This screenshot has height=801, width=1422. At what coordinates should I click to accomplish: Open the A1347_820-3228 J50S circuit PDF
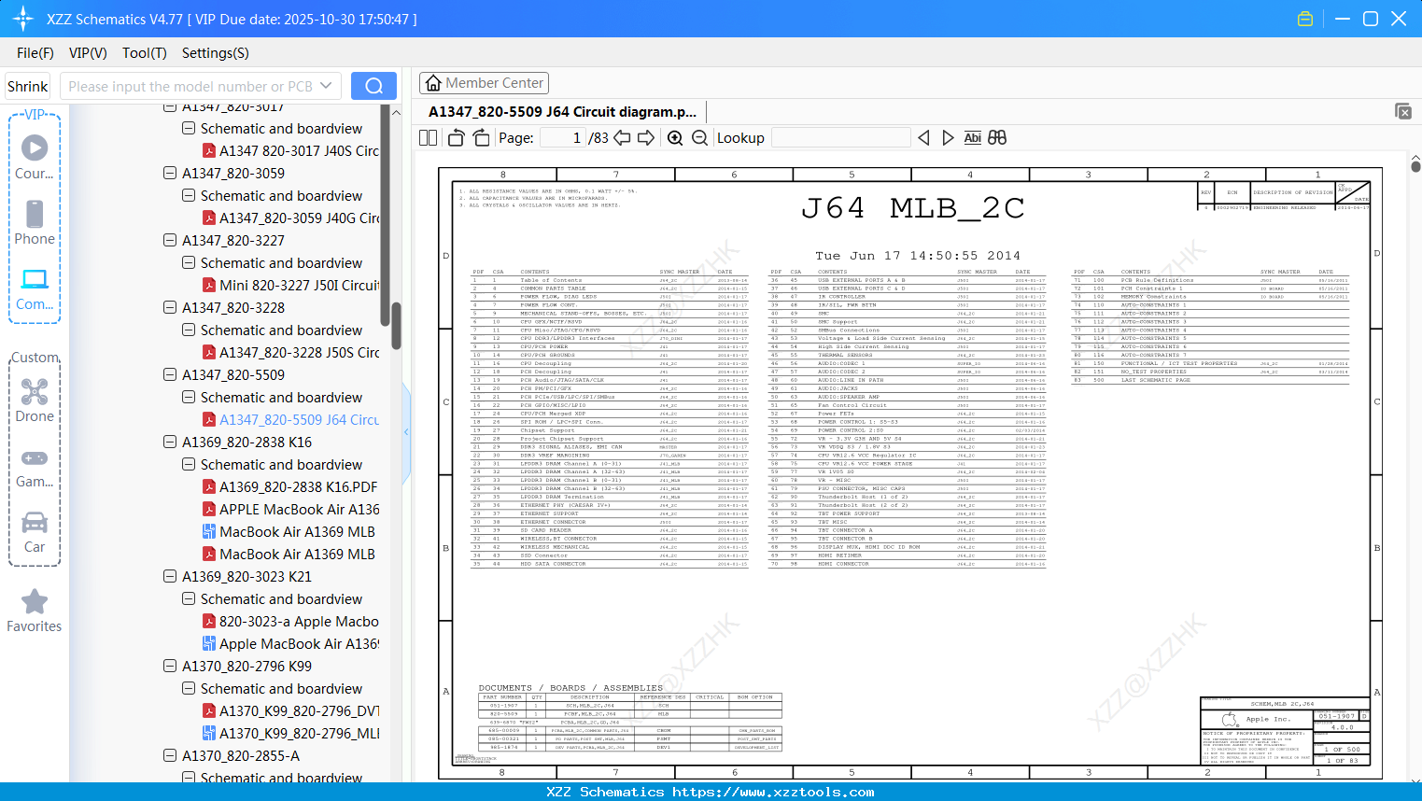tap(291, 353)
